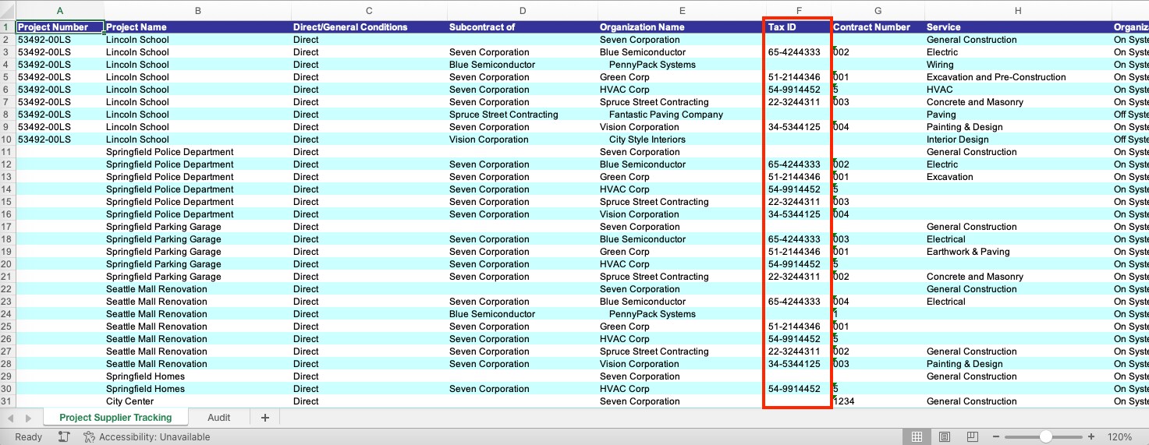Screen dimensions: 1149x445
Task: Click the 120% zoom level
Action: coord(1119,437)
